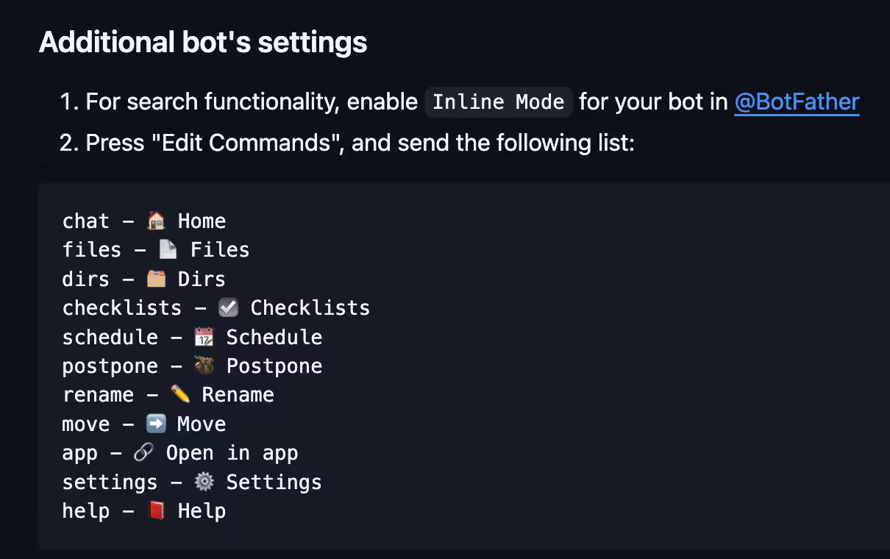This screenshot has height=559, width=890.
Task: Click the folder emoji beside Dirs
Action: click(x=156, y=279)
